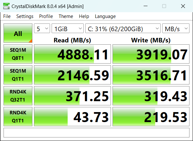193x141 pixels.
Task: Open the test count dropdown showing 5
Action: pyautogui.click(x=42, y=29)
